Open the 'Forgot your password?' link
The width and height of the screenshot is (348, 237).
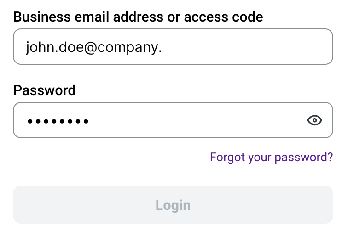(x=271, y=158)
